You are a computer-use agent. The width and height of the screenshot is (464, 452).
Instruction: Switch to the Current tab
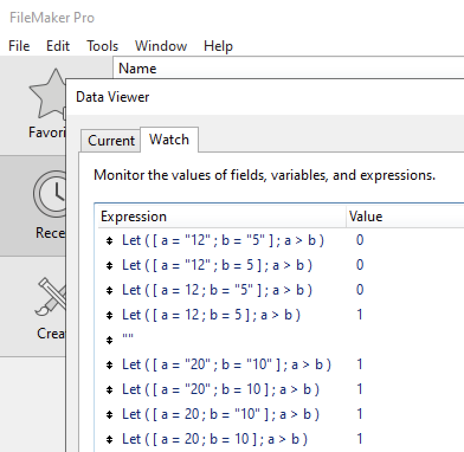pos(111,141)
